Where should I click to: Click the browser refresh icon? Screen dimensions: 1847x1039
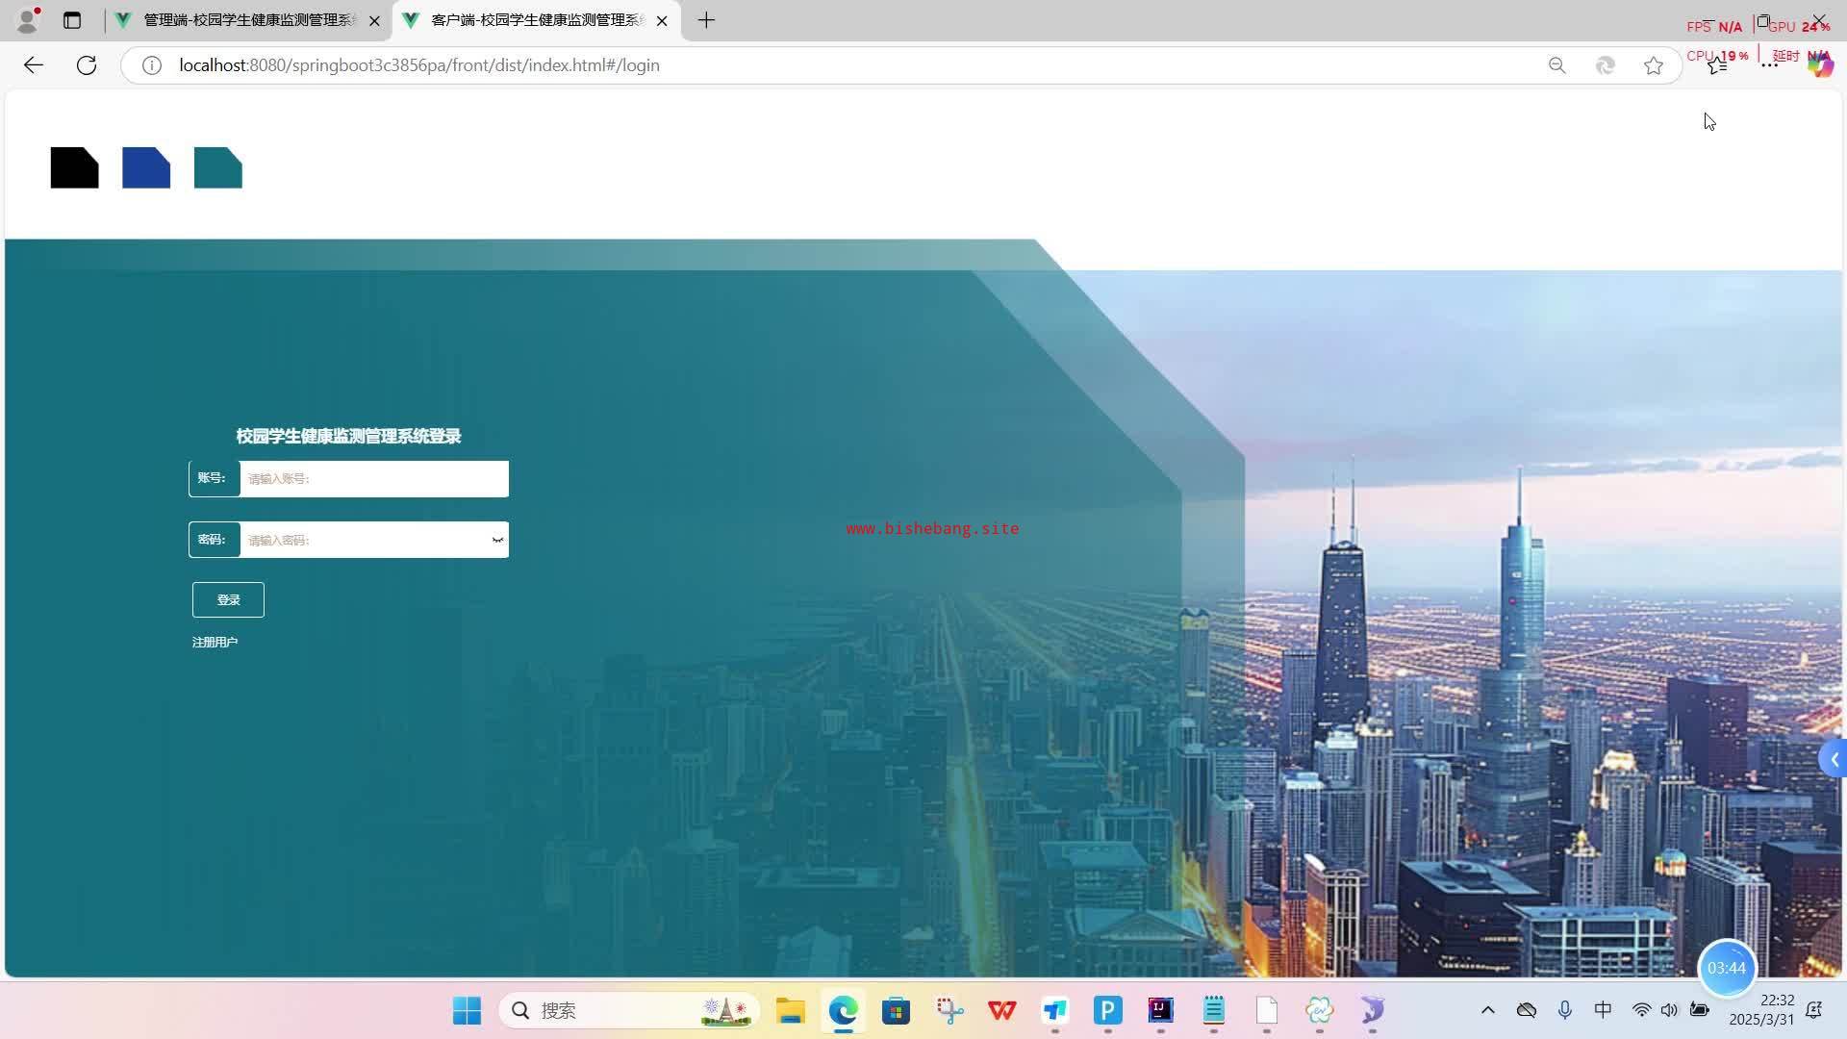tap(87, 65)
